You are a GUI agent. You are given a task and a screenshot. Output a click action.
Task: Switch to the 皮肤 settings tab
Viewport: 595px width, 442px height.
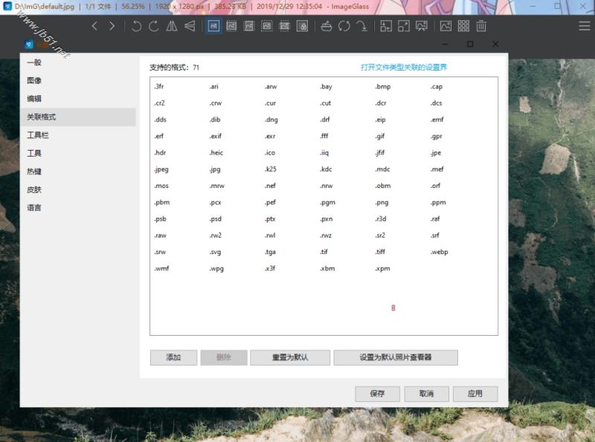[x=78, y=190]
